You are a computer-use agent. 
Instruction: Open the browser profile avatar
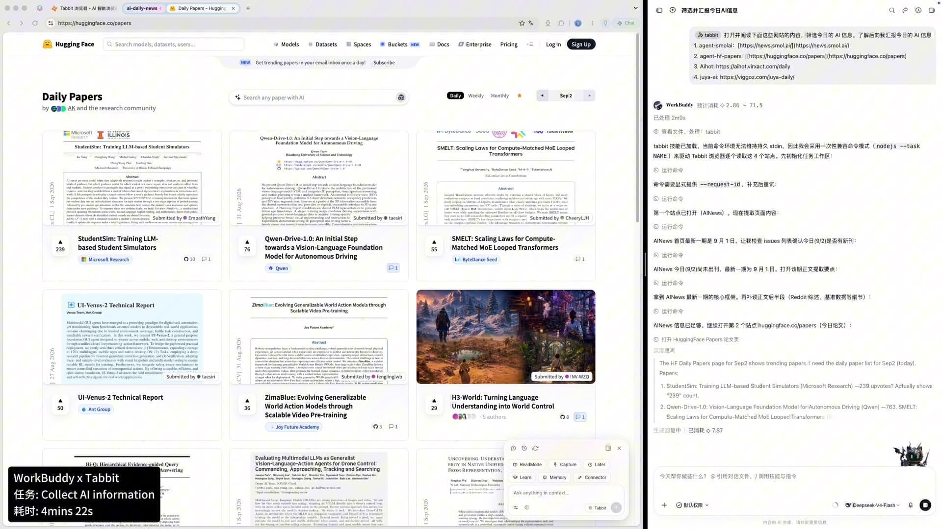click(x=578, y=23)
